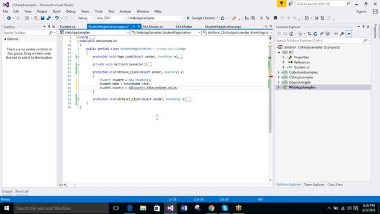Open Microsoft Edge from the taskbar
The image size is (380, 214).
point(129,208)
